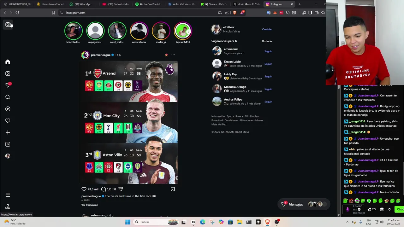Open Reels from the sidebar

coord(8,73)
